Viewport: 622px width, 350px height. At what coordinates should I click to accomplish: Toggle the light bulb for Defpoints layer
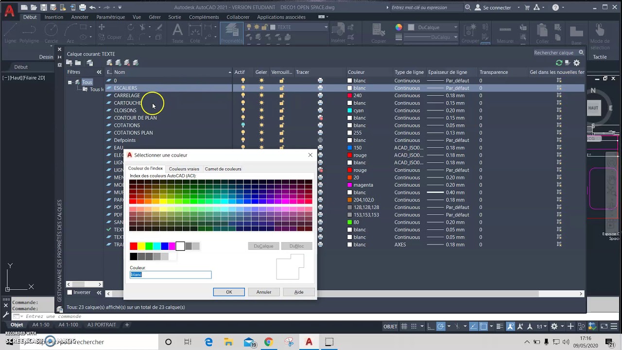(243, 140)
